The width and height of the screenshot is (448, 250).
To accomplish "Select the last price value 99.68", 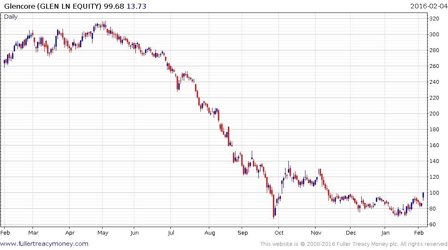I will pyautogui.click(x=114, y=6).
